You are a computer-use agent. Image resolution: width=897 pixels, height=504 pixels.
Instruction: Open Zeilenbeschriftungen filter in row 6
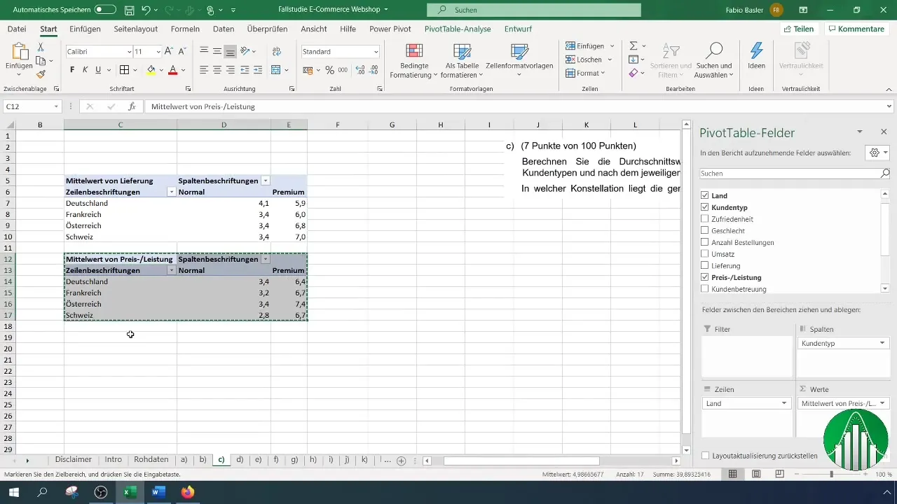172,192
